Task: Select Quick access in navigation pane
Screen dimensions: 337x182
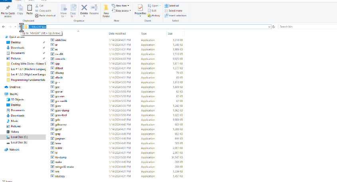Action: (17, 37)
